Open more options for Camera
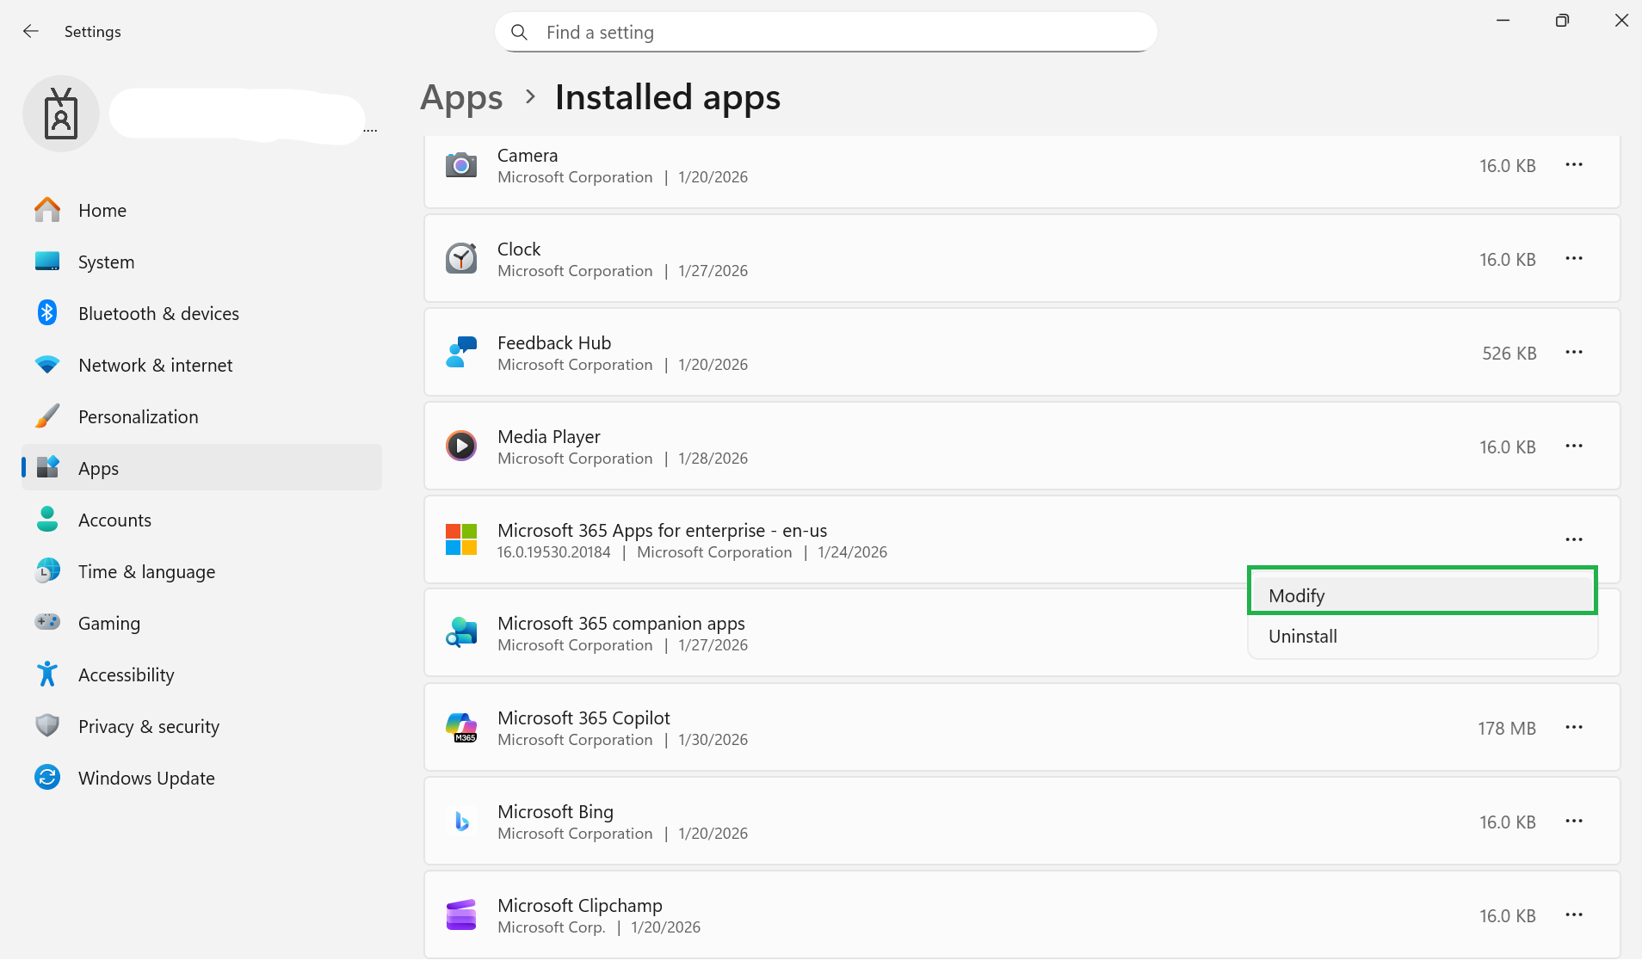The width and height of the screenshot is (1642, 973). click(x=1574, y=165)
